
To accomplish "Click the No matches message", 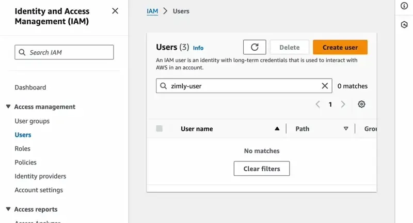I will pyautogui.click(x=262, y=151).
